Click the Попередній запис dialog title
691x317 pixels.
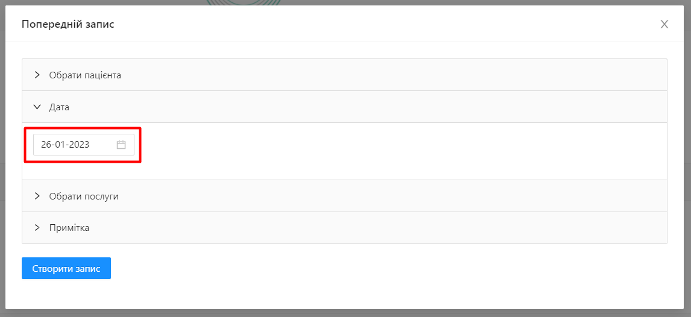(x=68, y=24)
